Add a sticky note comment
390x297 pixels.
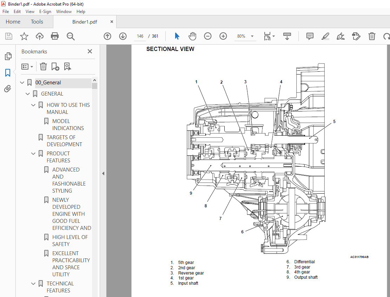(310, 36)
